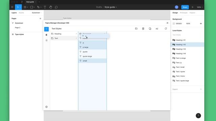Switch to the Assets tab

point(21,13)
